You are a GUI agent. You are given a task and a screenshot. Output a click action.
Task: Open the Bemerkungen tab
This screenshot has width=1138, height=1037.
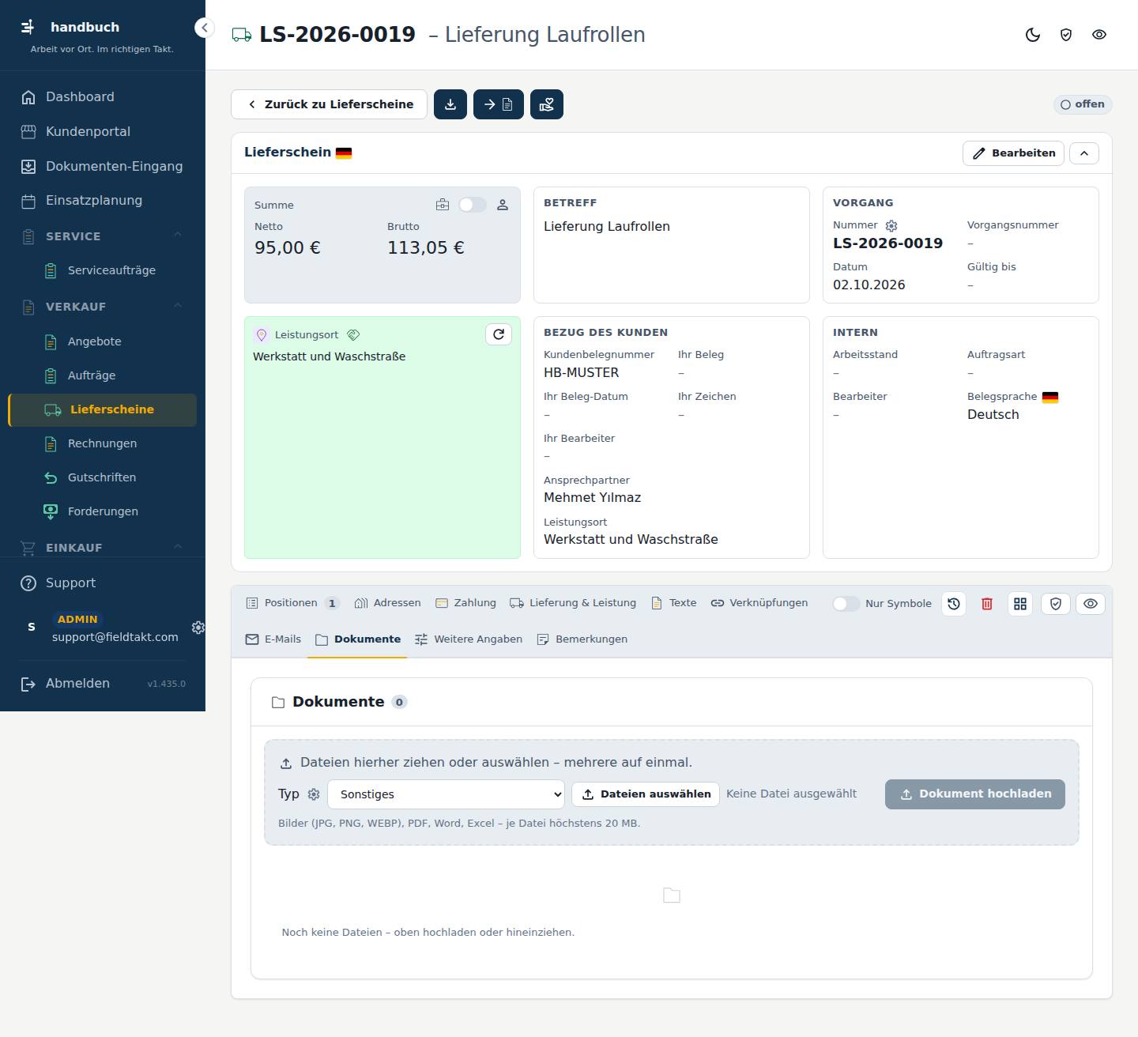coord(582,639)
